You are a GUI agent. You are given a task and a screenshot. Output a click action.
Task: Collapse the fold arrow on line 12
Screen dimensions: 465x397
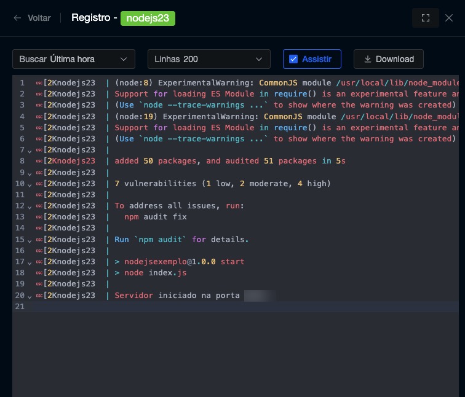[30, 207]
